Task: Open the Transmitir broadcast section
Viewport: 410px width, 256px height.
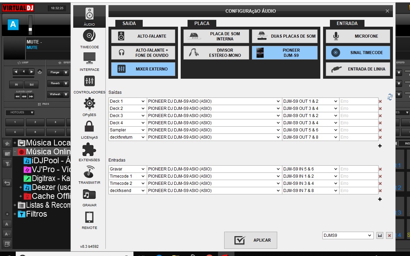Action: [x=89, y=175]
